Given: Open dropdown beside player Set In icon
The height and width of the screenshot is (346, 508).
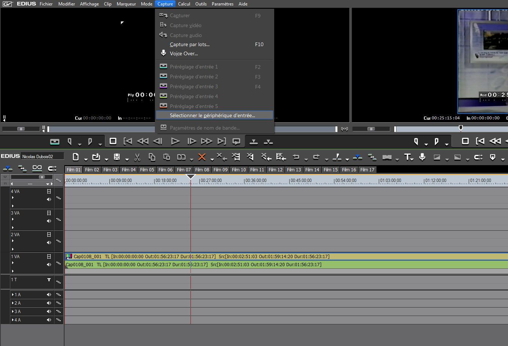Looking at the screenshot, I should (x=80, y=144).
